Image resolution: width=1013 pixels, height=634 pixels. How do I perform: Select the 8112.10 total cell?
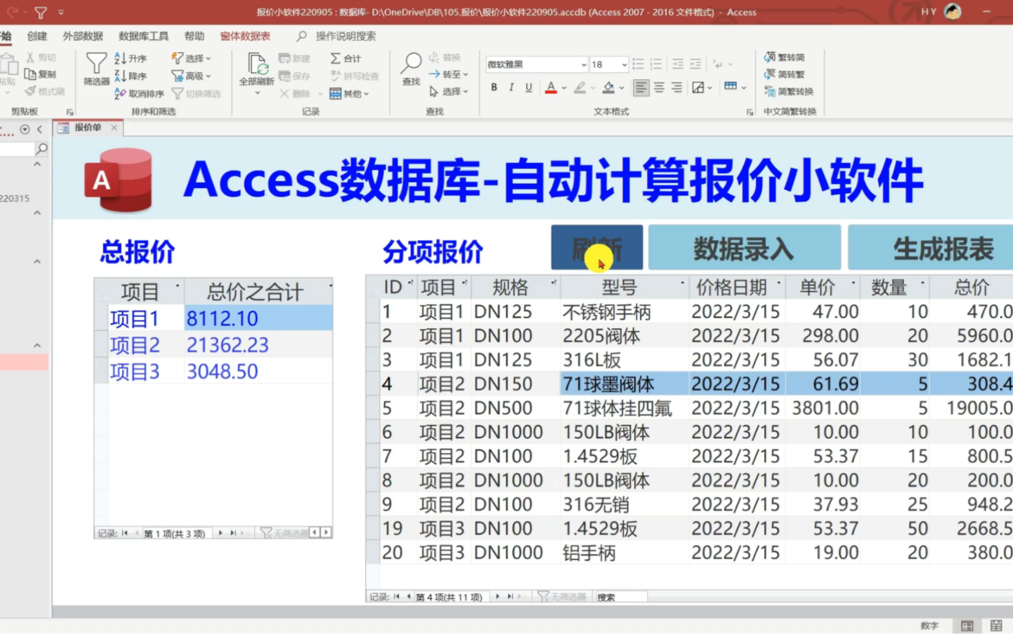(x=259, y=319)
